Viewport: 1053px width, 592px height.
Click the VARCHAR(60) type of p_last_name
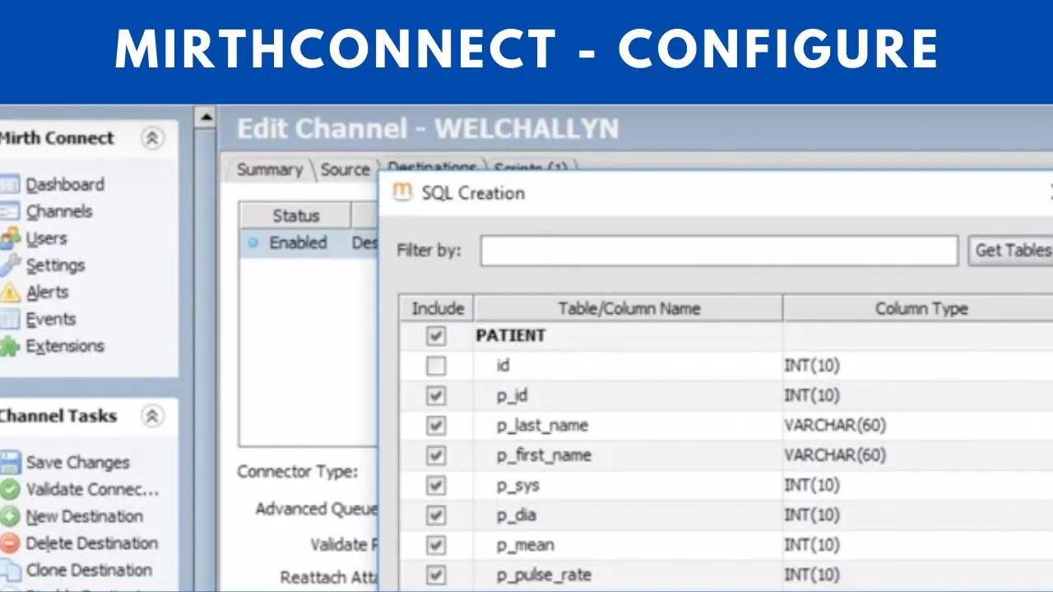[x=835, y=425]
